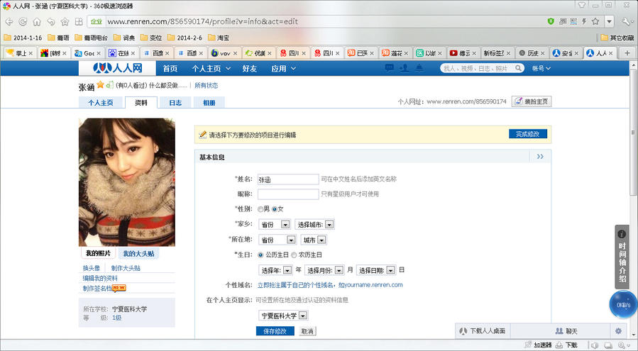Switch to 我的大头贴 photo tab
The width and height of the screenshot is (638, 351).
(138, 253)
